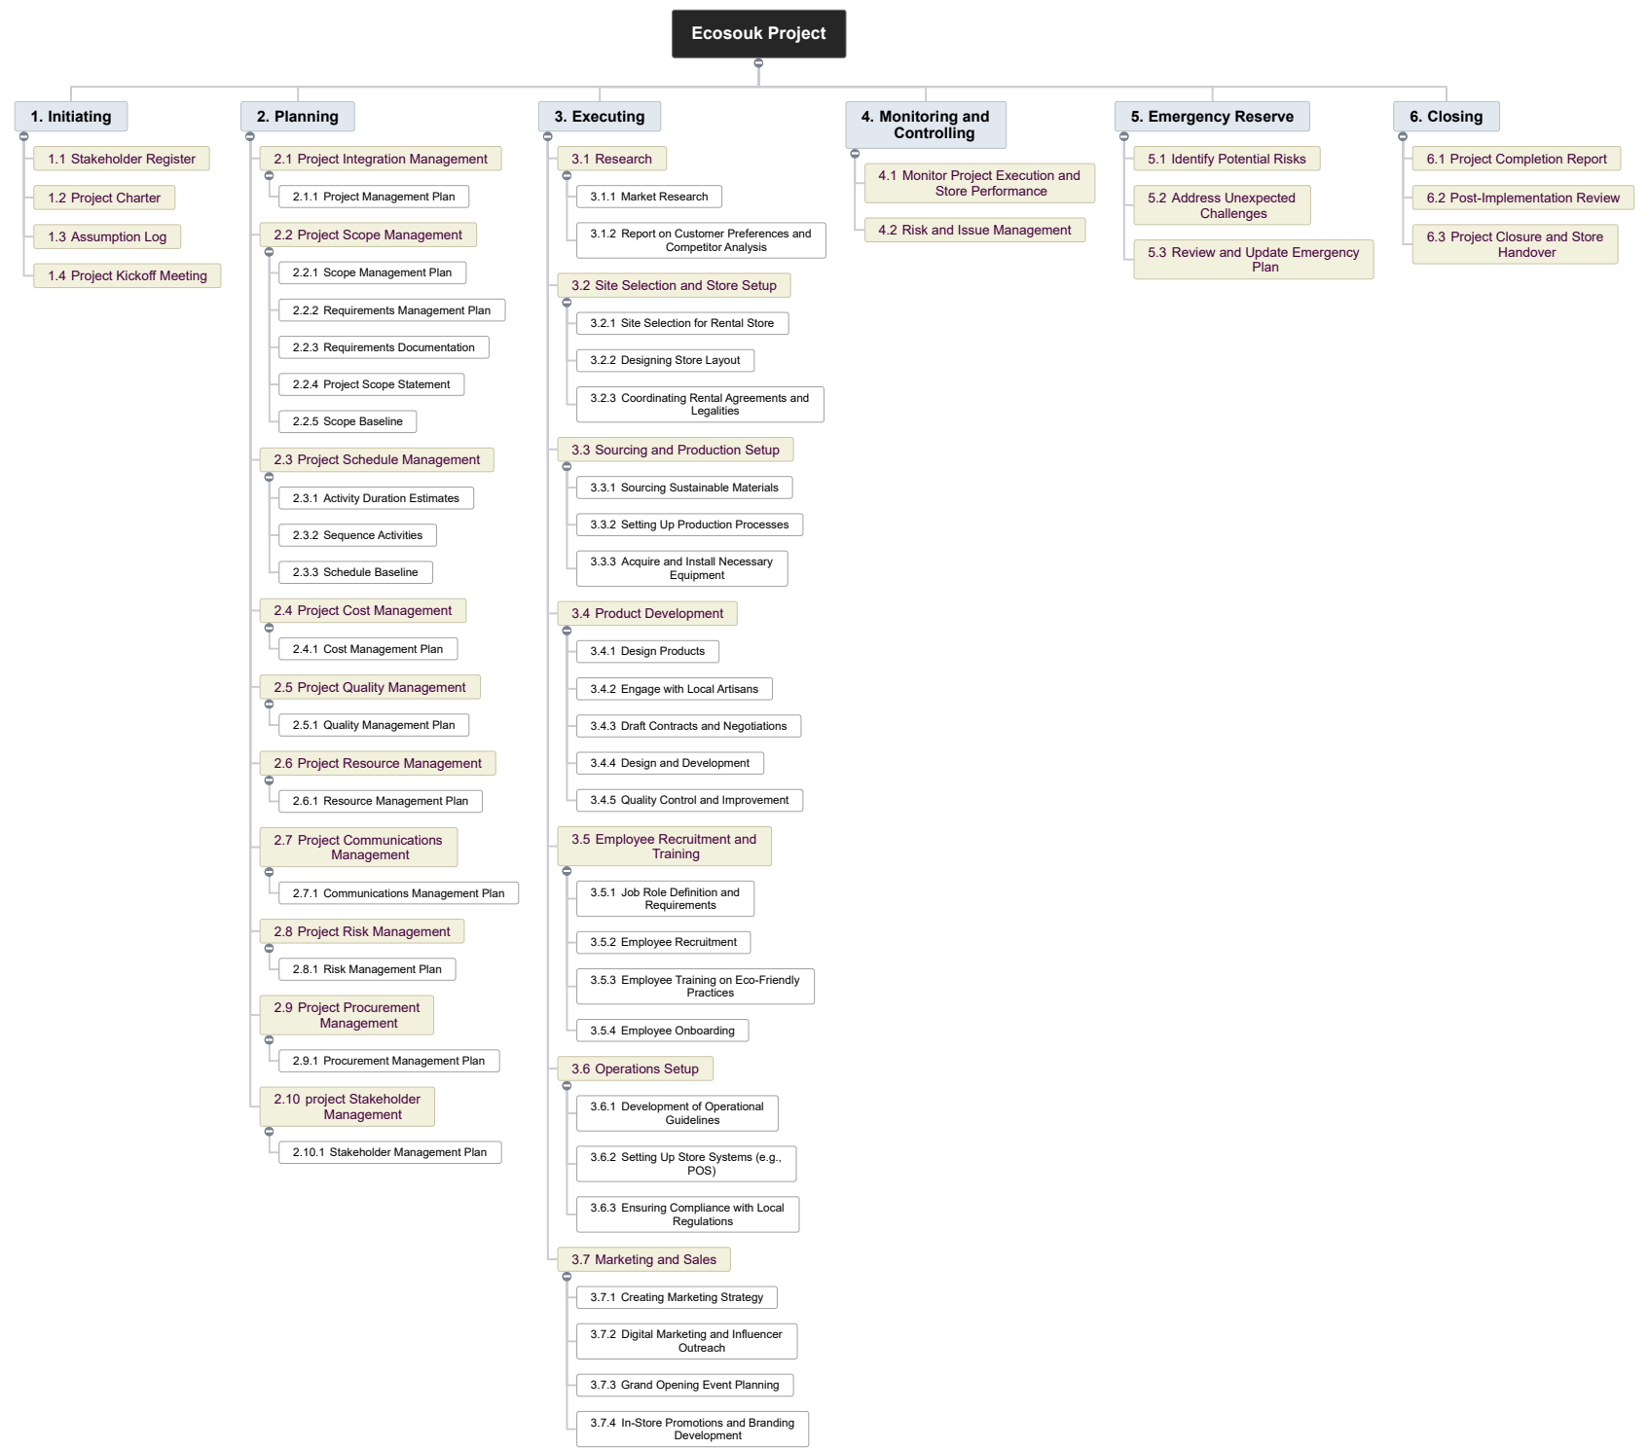Viewport: 1649px width, 1450px height.
Task: Collapse 2.2 Project Scope Management subtopics
Action: coord(270,252)
